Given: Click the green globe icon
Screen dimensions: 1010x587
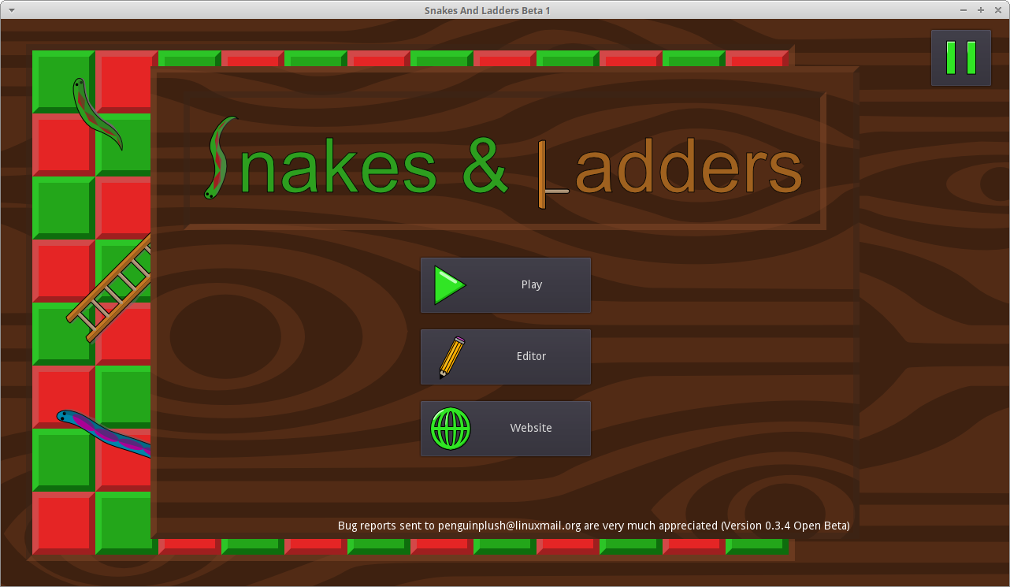Looking at the screenshot, I should [x=451, y=429].
